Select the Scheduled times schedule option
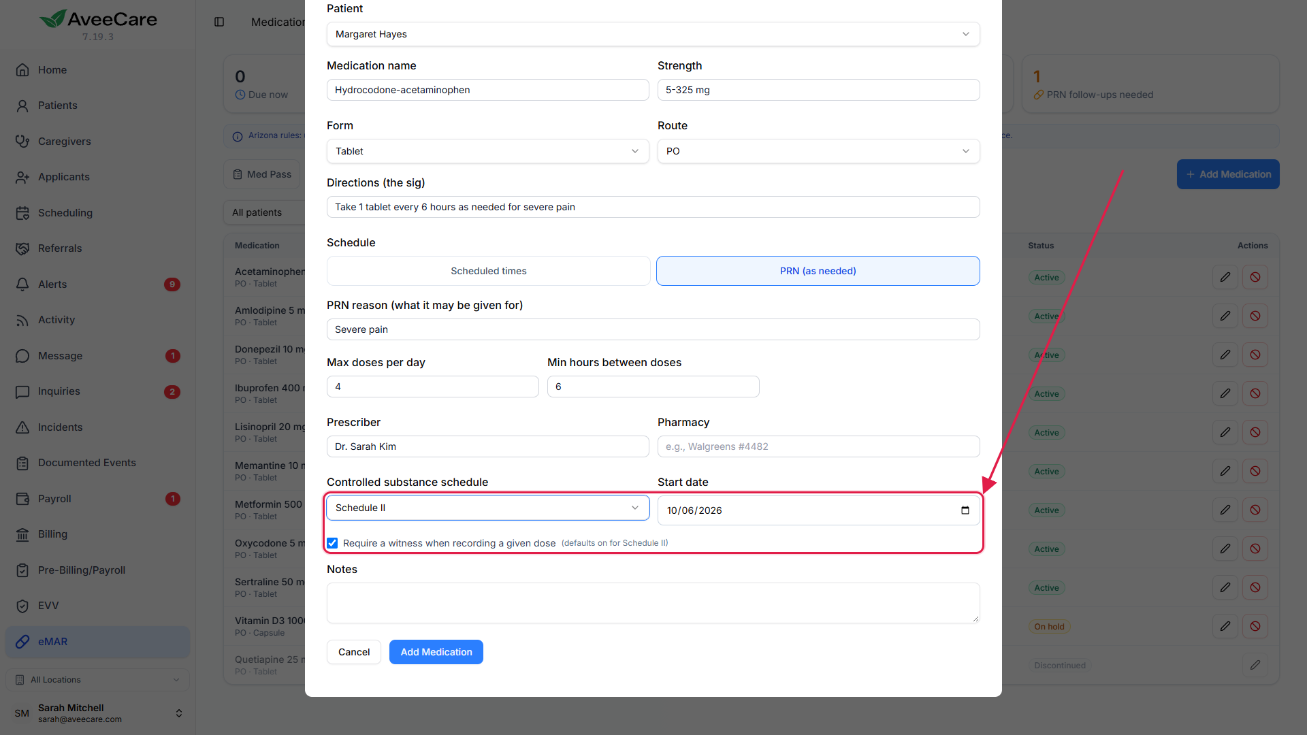This screenshot has width=1307, height=735. tap(489, 271)
